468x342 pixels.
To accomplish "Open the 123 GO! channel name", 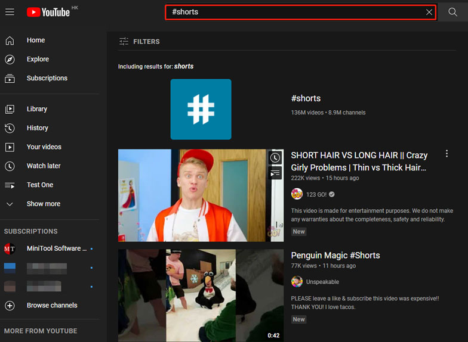I will coord(316,194).
